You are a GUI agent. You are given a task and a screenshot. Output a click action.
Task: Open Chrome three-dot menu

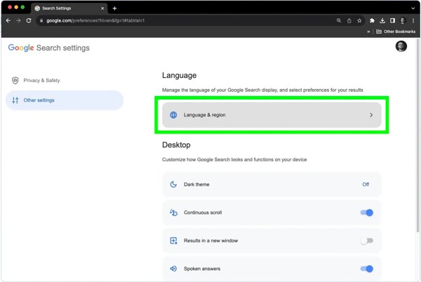pyautogui.click(x=413, y=20)
